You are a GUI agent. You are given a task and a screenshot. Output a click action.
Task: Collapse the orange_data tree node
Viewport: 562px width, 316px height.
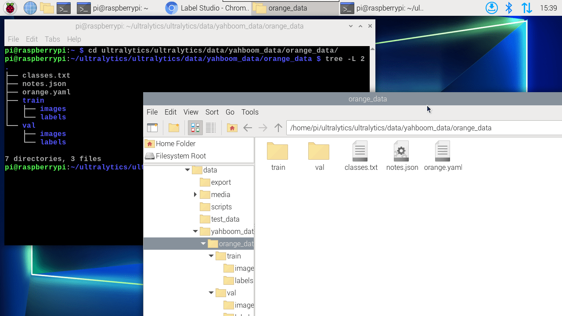tap(203, 244)
